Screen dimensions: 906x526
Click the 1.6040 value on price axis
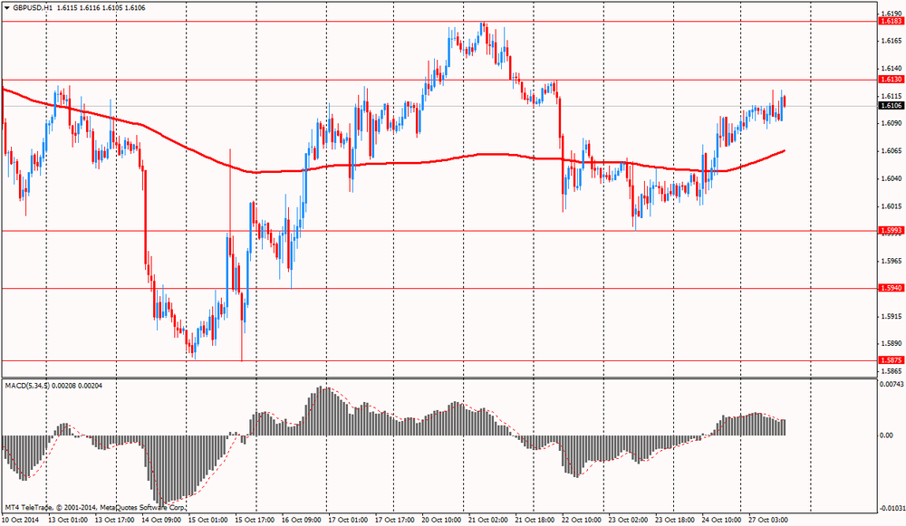click(892, 178)
